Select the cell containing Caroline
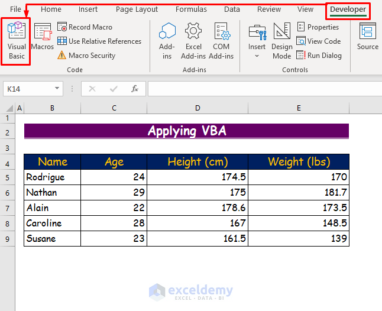382x311 pixels. [53, 223]
